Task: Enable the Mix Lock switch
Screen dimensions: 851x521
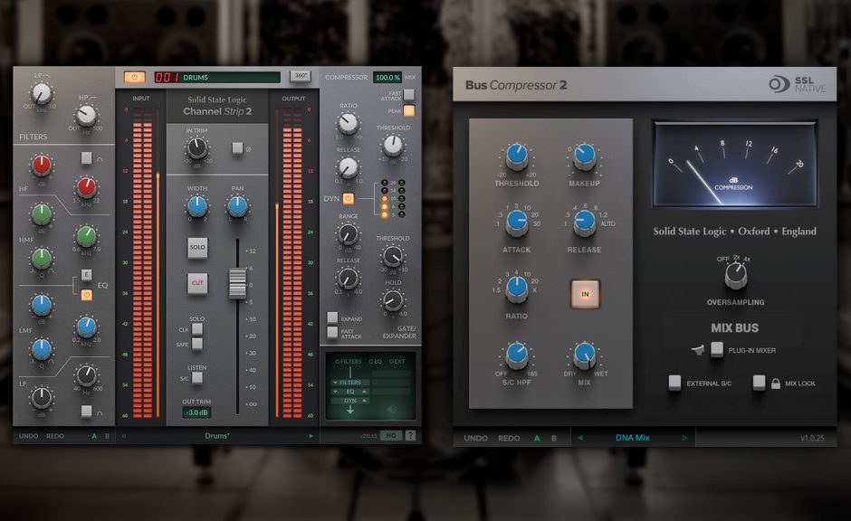Action: [760, 383]
